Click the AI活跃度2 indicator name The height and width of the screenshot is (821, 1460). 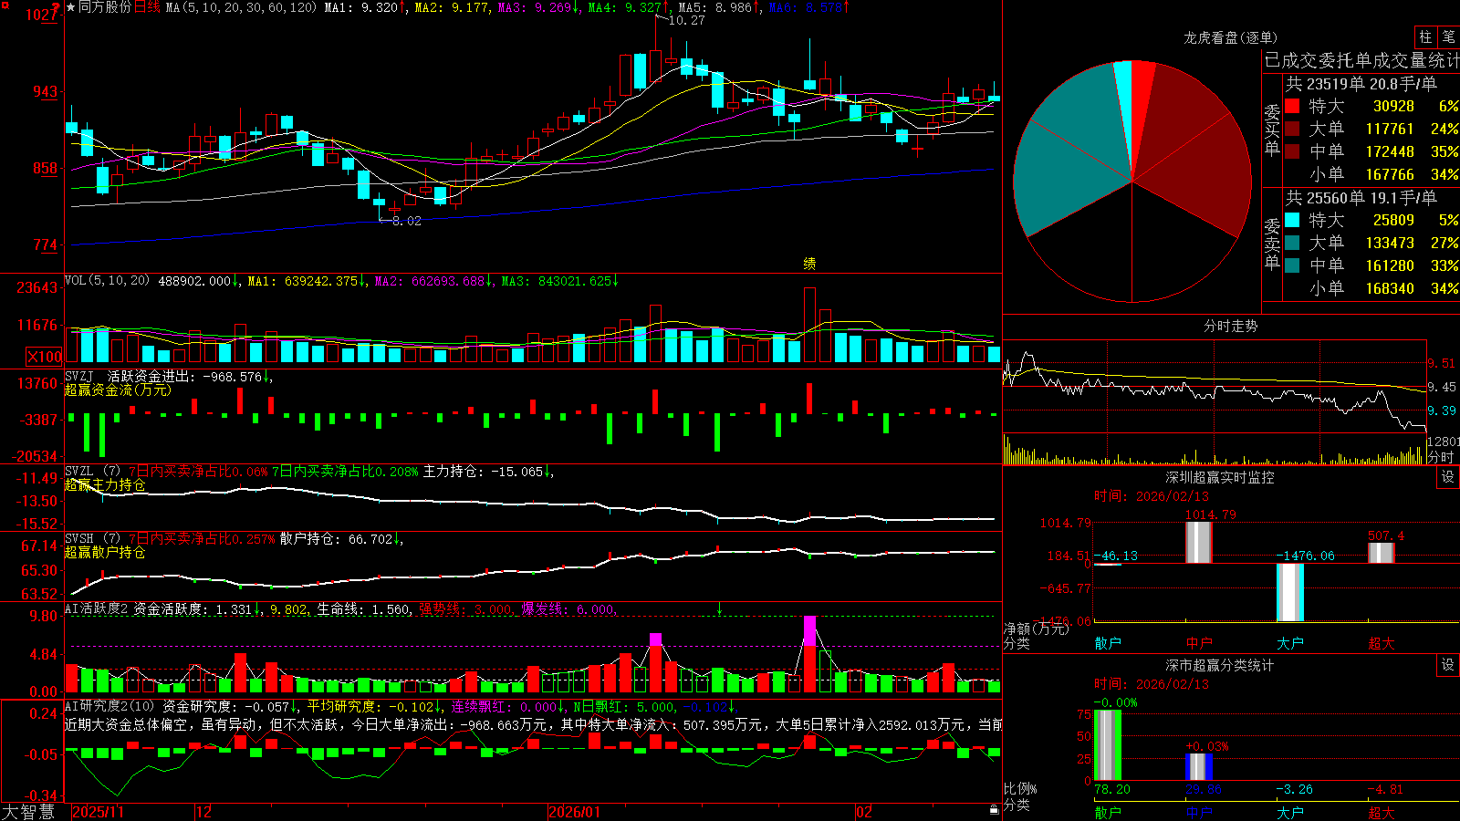tap(97, 609)
